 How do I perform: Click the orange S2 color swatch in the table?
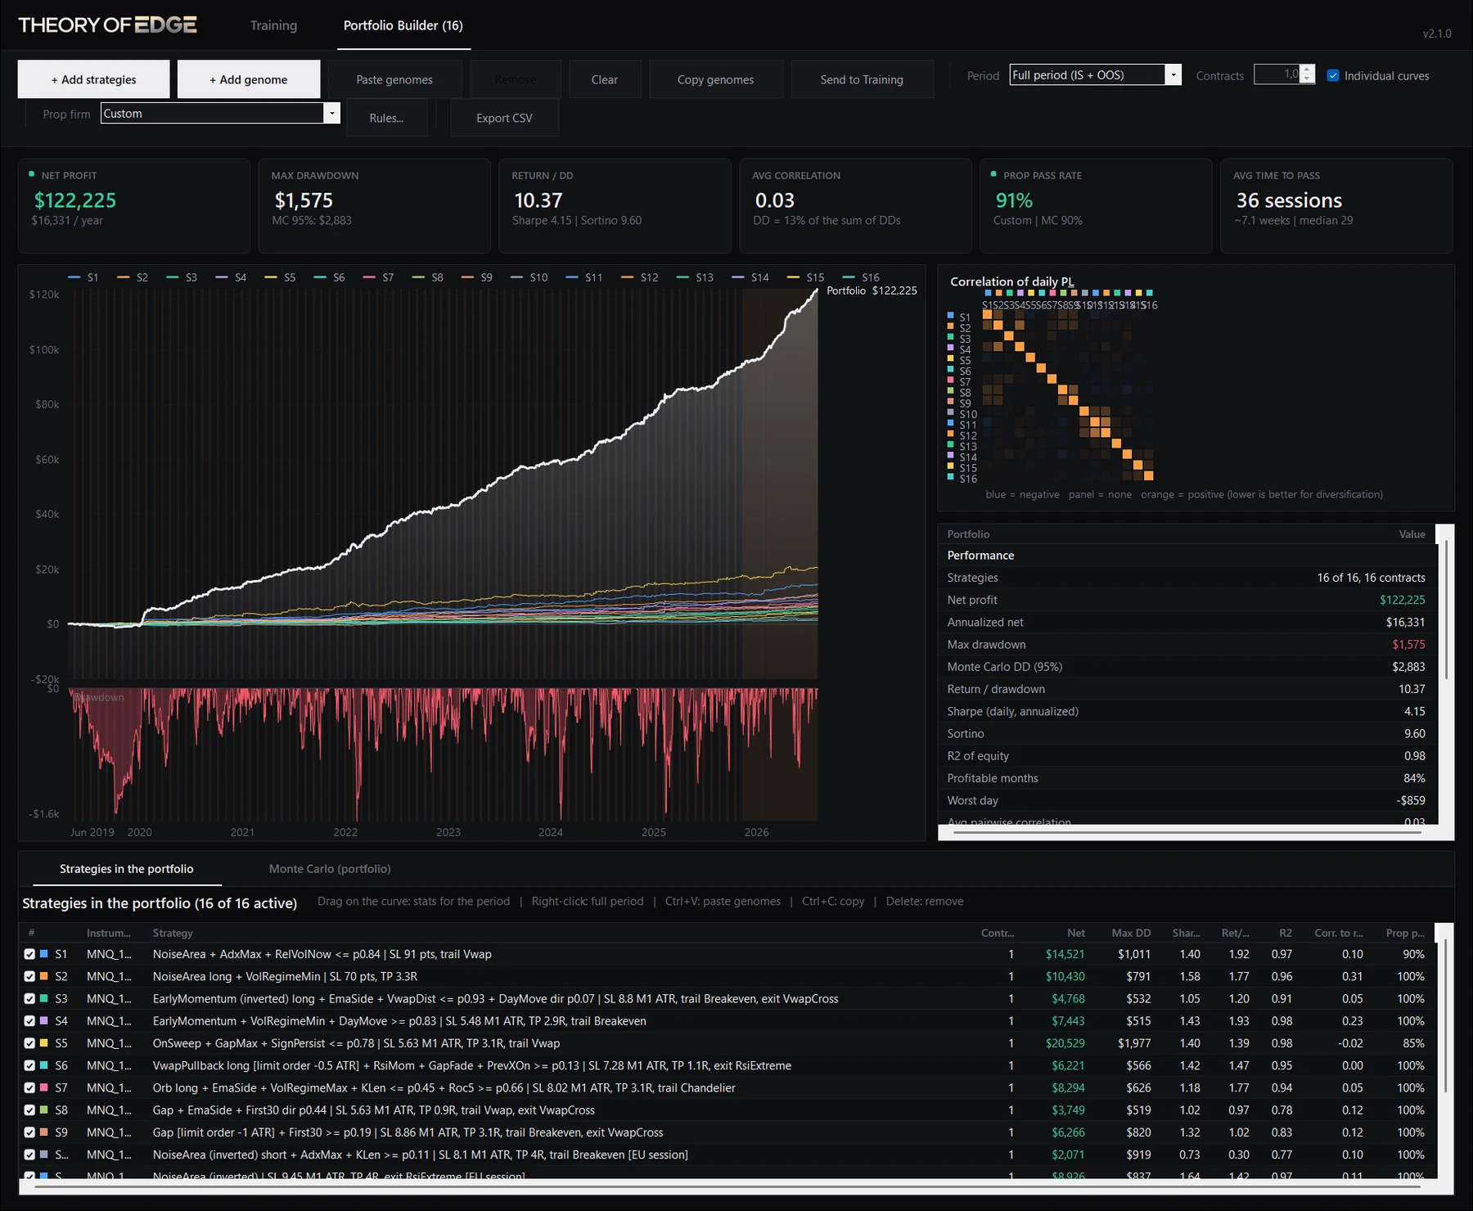[43, 976]
